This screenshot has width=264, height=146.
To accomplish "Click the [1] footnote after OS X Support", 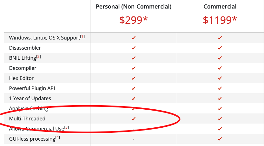I will [82, 36].
